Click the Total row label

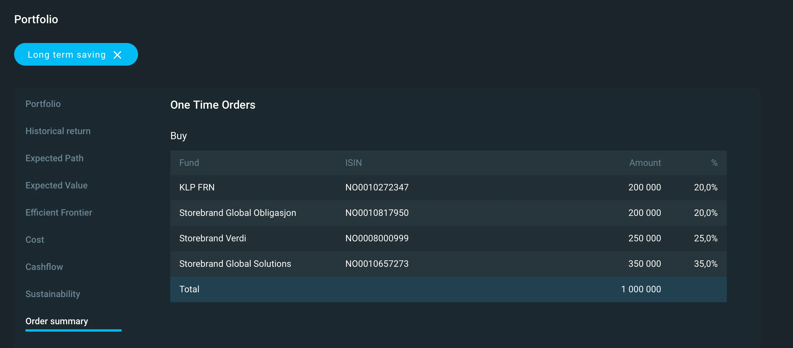(189, 289)
